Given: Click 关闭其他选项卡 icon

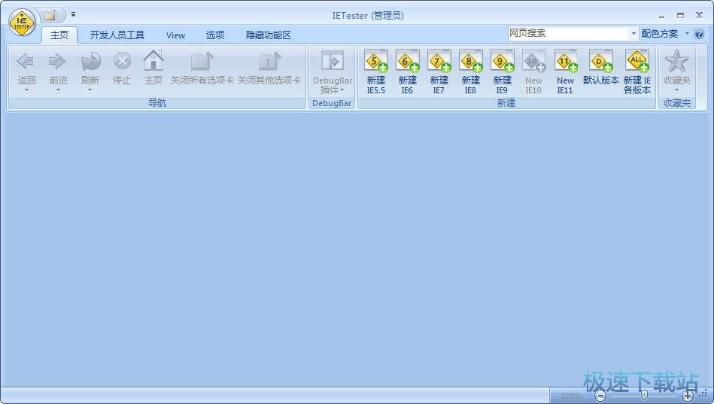Looking at the screenshot, I should pos(269,62).
